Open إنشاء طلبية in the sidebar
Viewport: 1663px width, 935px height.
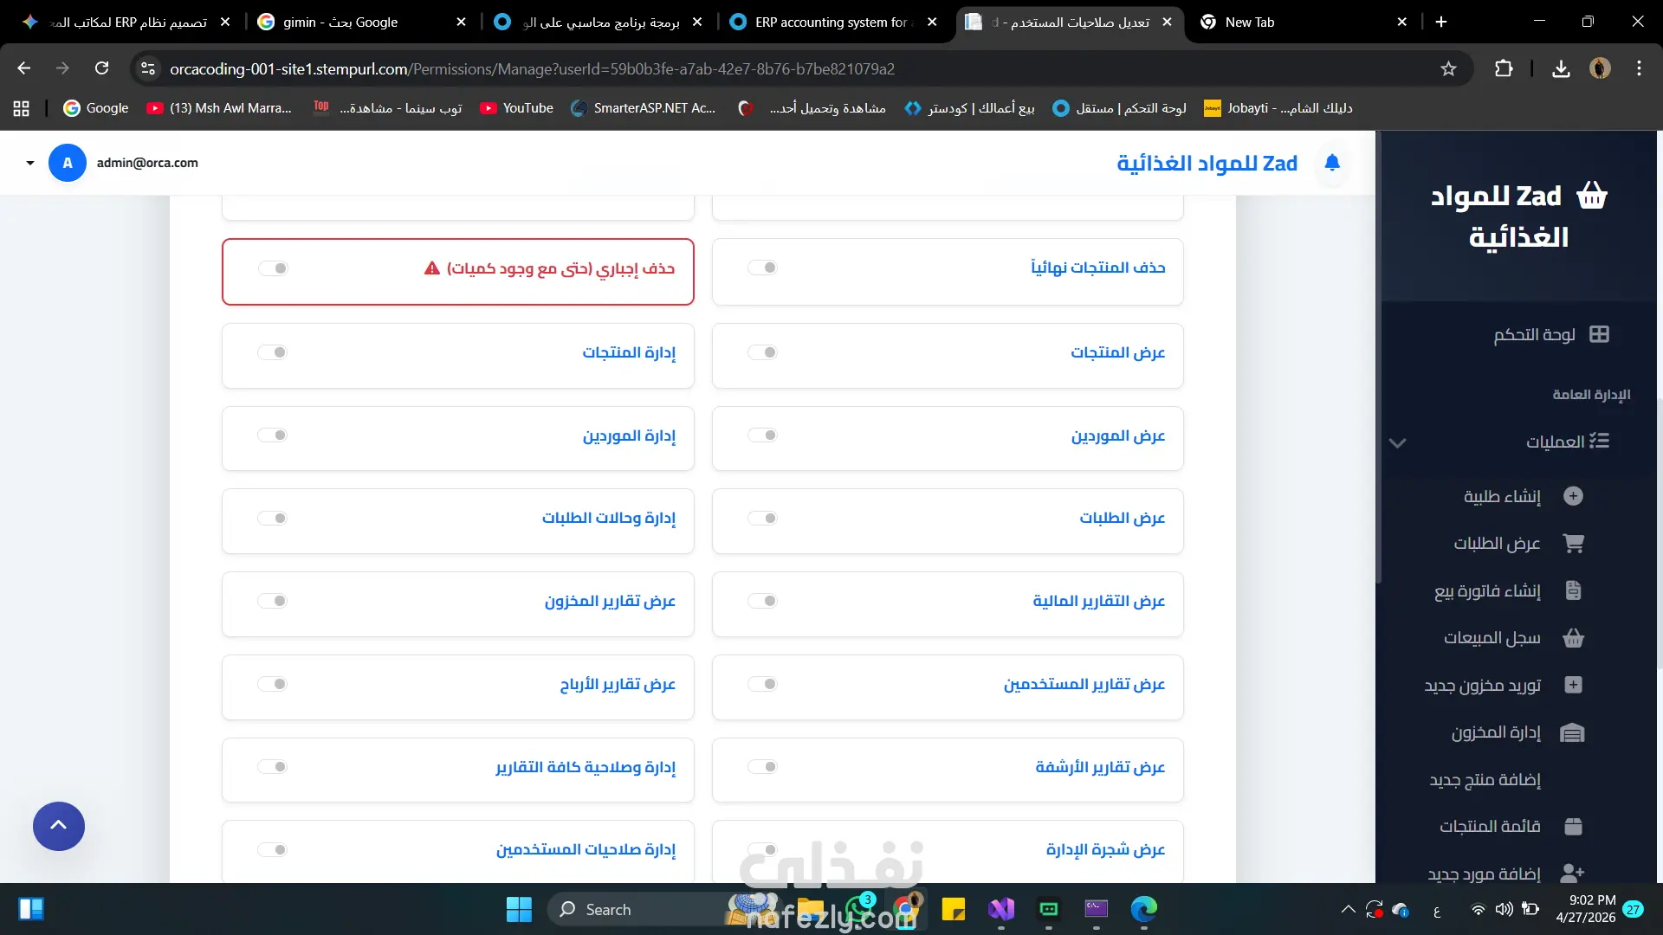click(1502, 496)
